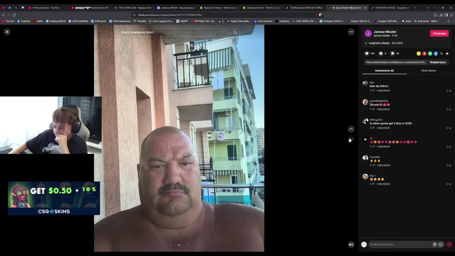Open the 'Janusz Mozler' profile name link
This screenshot has height=256, width=455.
[x=385, y=32]
